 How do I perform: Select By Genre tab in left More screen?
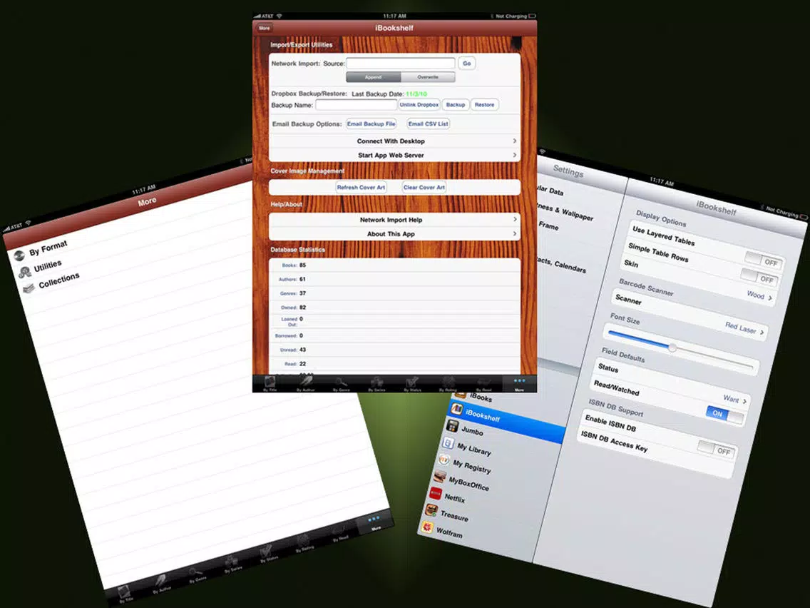197,575
